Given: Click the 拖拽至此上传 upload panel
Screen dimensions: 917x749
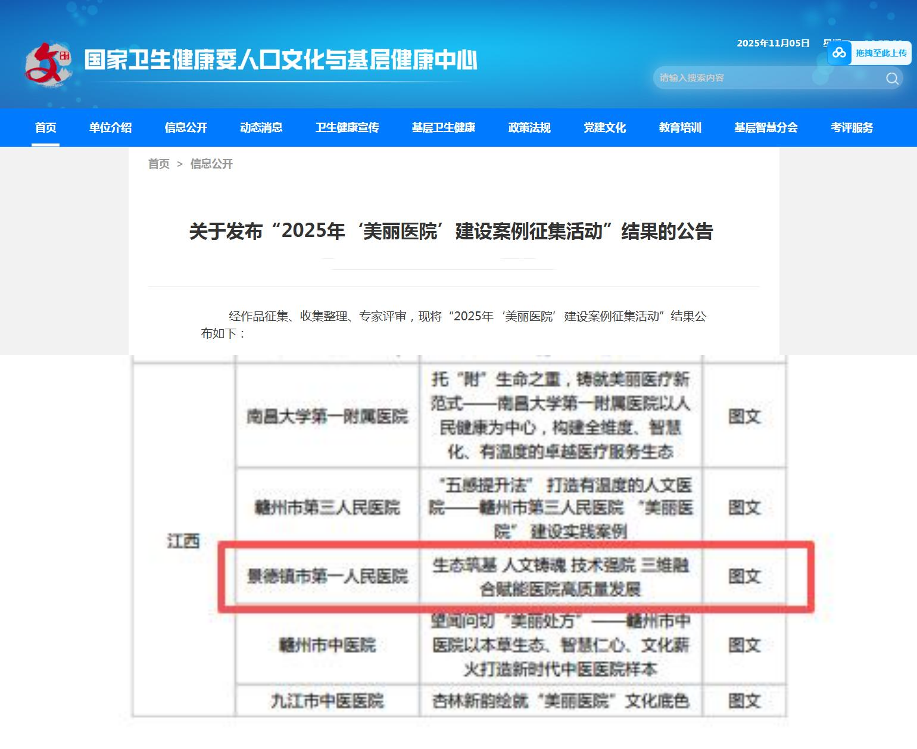Looking at the screenshot, I should (x=880, y=53).
